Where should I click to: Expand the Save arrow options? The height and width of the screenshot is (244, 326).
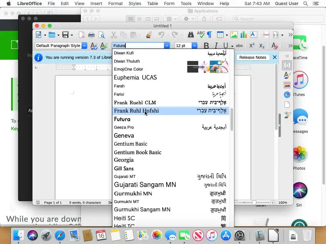(x=72, y=35)
